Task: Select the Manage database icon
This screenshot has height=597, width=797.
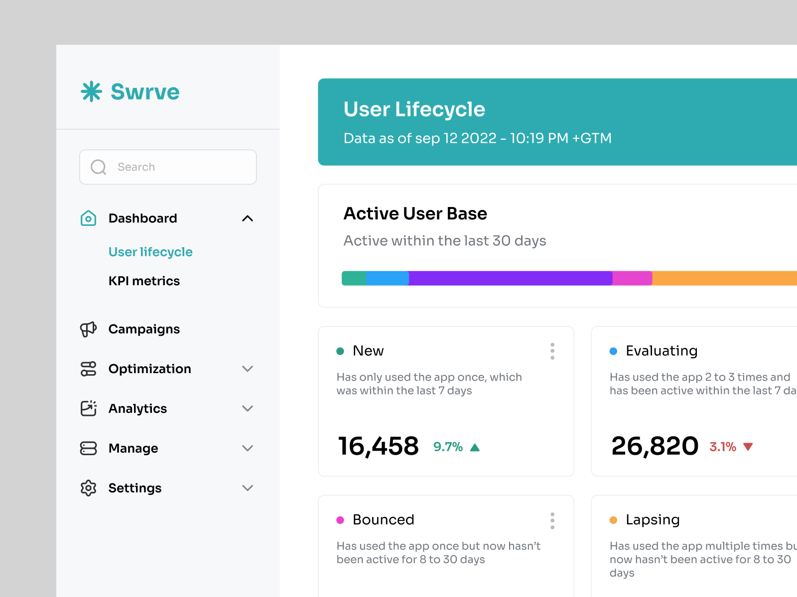Action: (x=88, y=448)
